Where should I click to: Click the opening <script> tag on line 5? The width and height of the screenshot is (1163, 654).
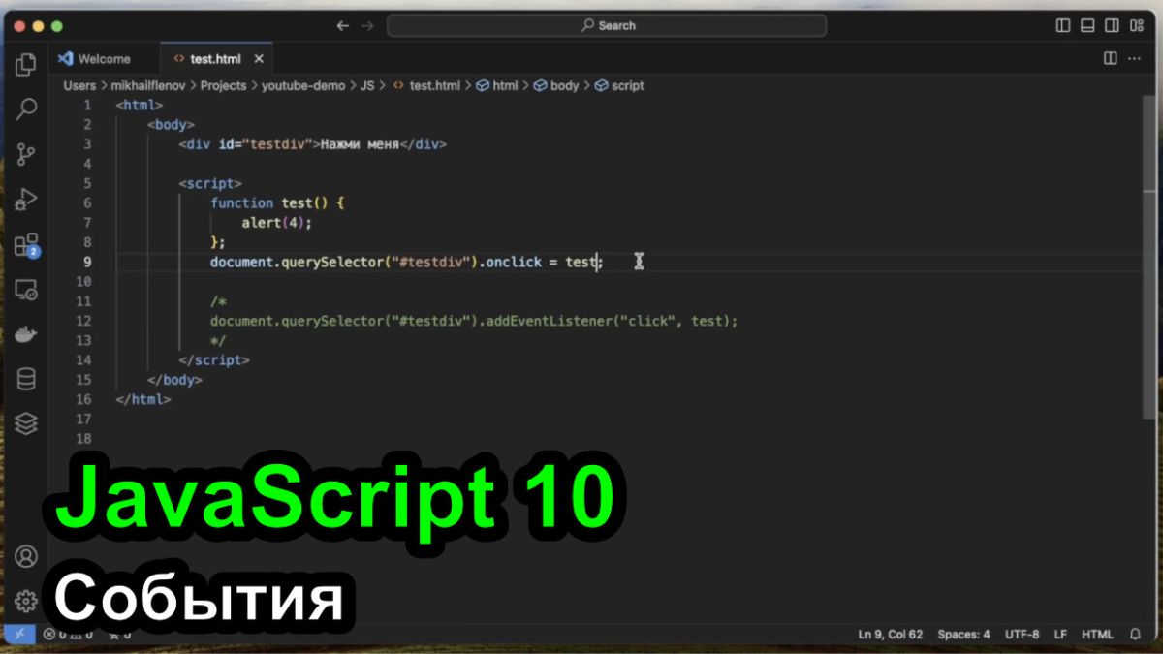coord(210,183)
